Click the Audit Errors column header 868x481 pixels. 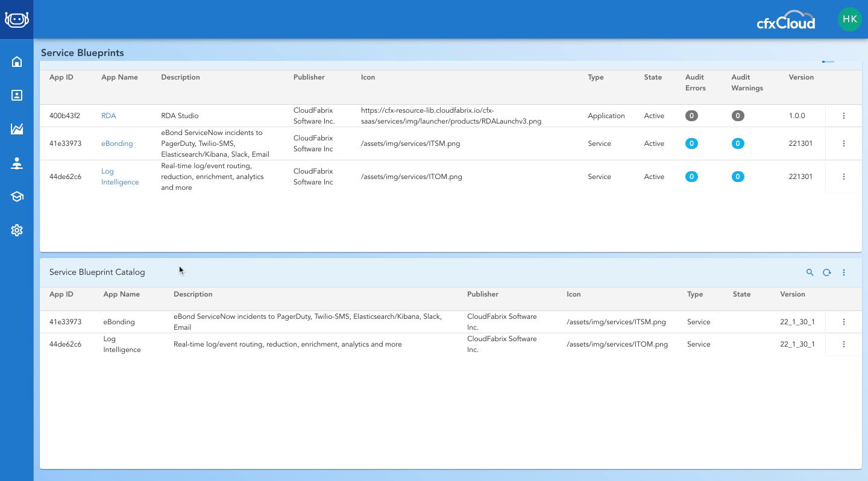pyautogui.click(x=696, y=83)
